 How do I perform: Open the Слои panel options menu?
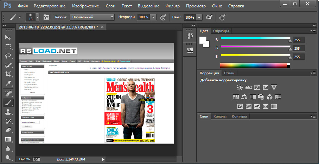click(x=313, y=116)
